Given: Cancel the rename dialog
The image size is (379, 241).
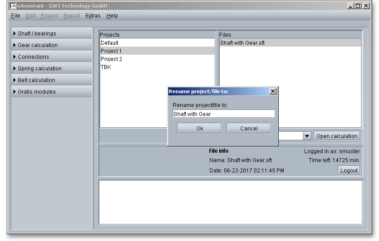Looking at the screenshot, I should point(249,129).
